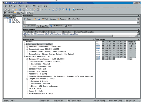Open the Tools menu
The height and width of the screenshot is (104, 143).
[x=40, y=6]
